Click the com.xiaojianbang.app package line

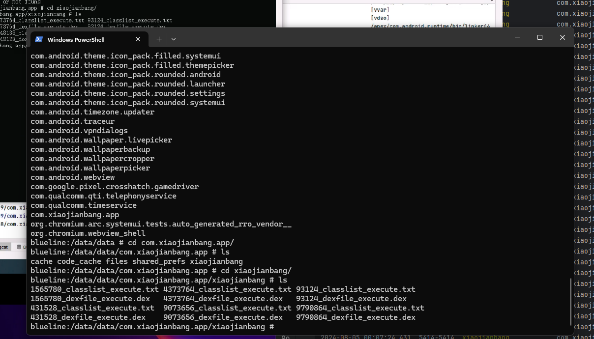75,215
